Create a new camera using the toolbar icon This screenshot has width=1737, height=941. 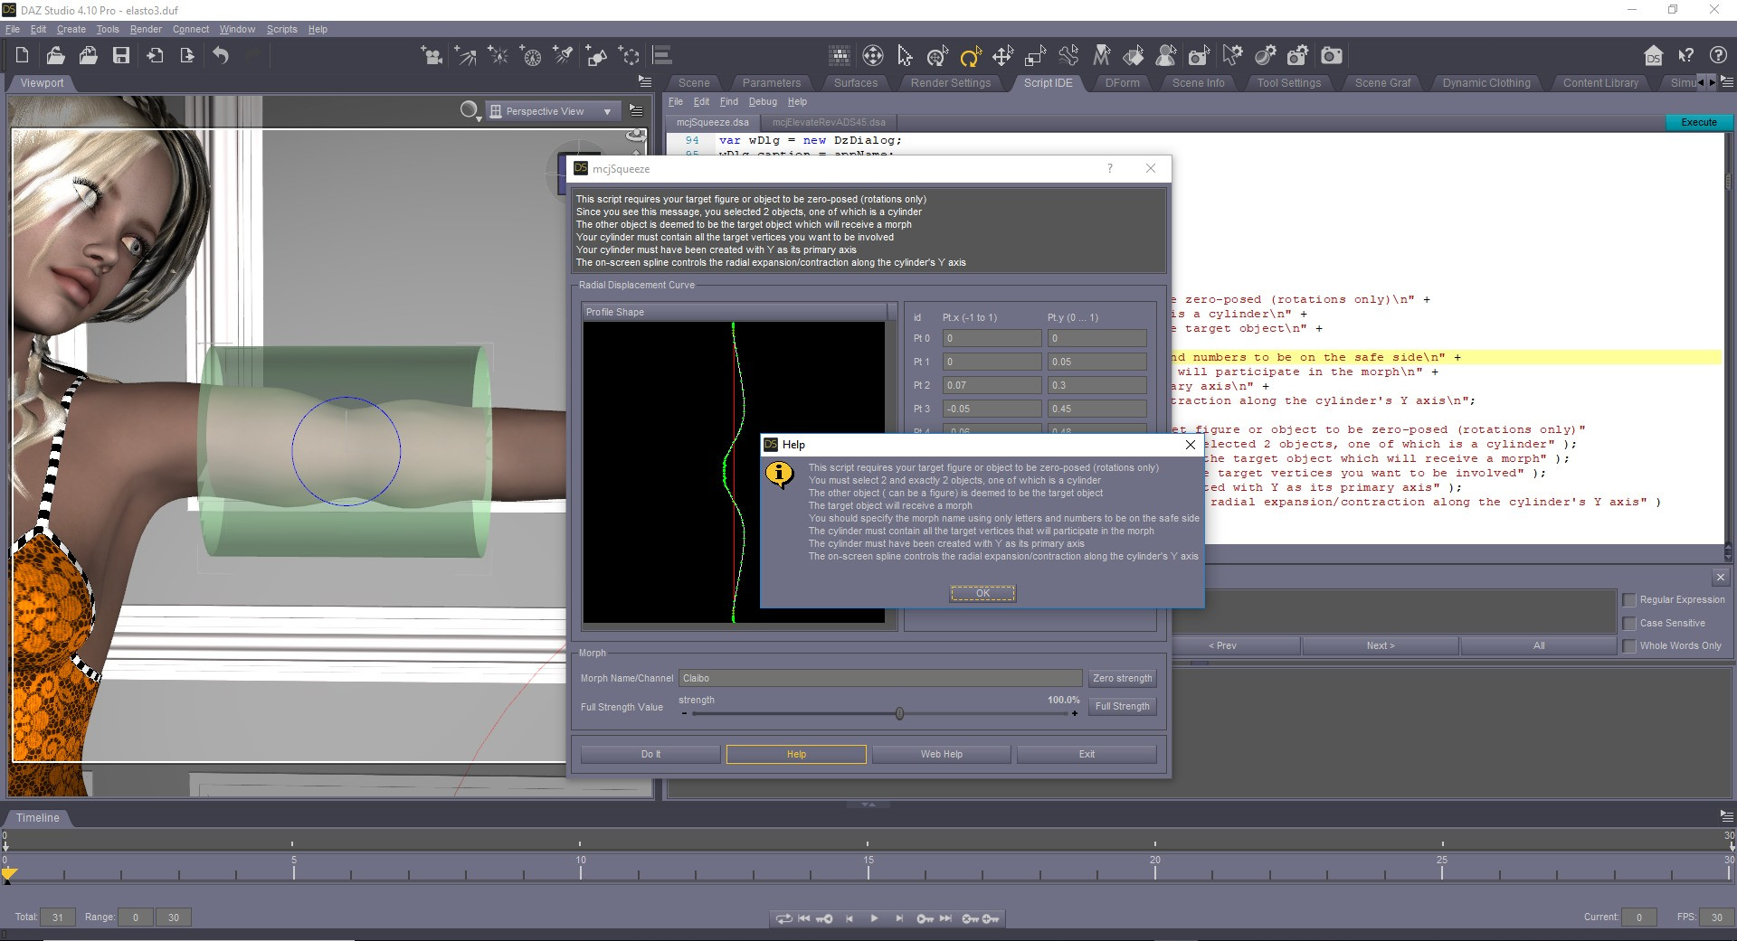432,56
